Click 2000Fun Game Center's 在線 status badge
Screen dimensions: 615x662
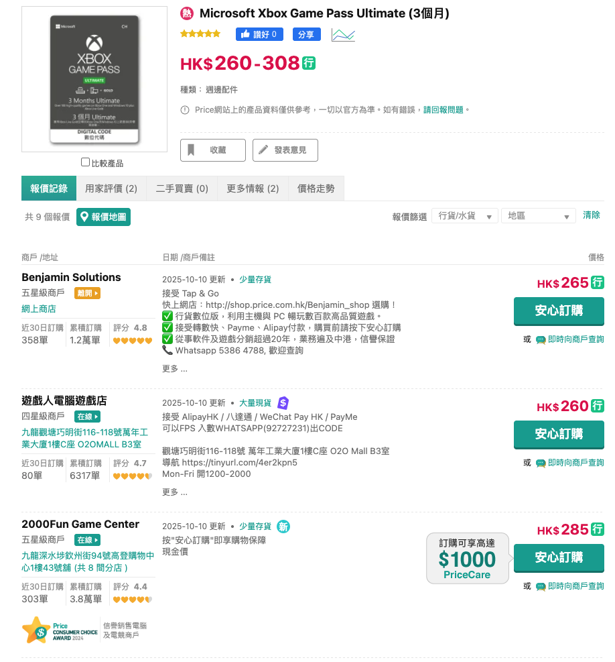(x=87, y=540)
